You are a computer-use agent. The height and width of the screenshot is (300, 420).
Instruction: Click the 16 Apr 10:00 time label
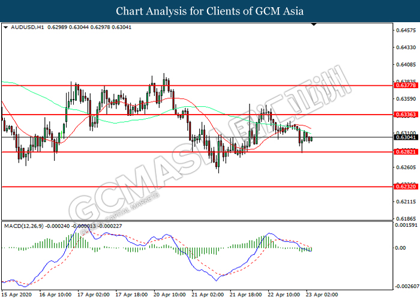[55, 295]
